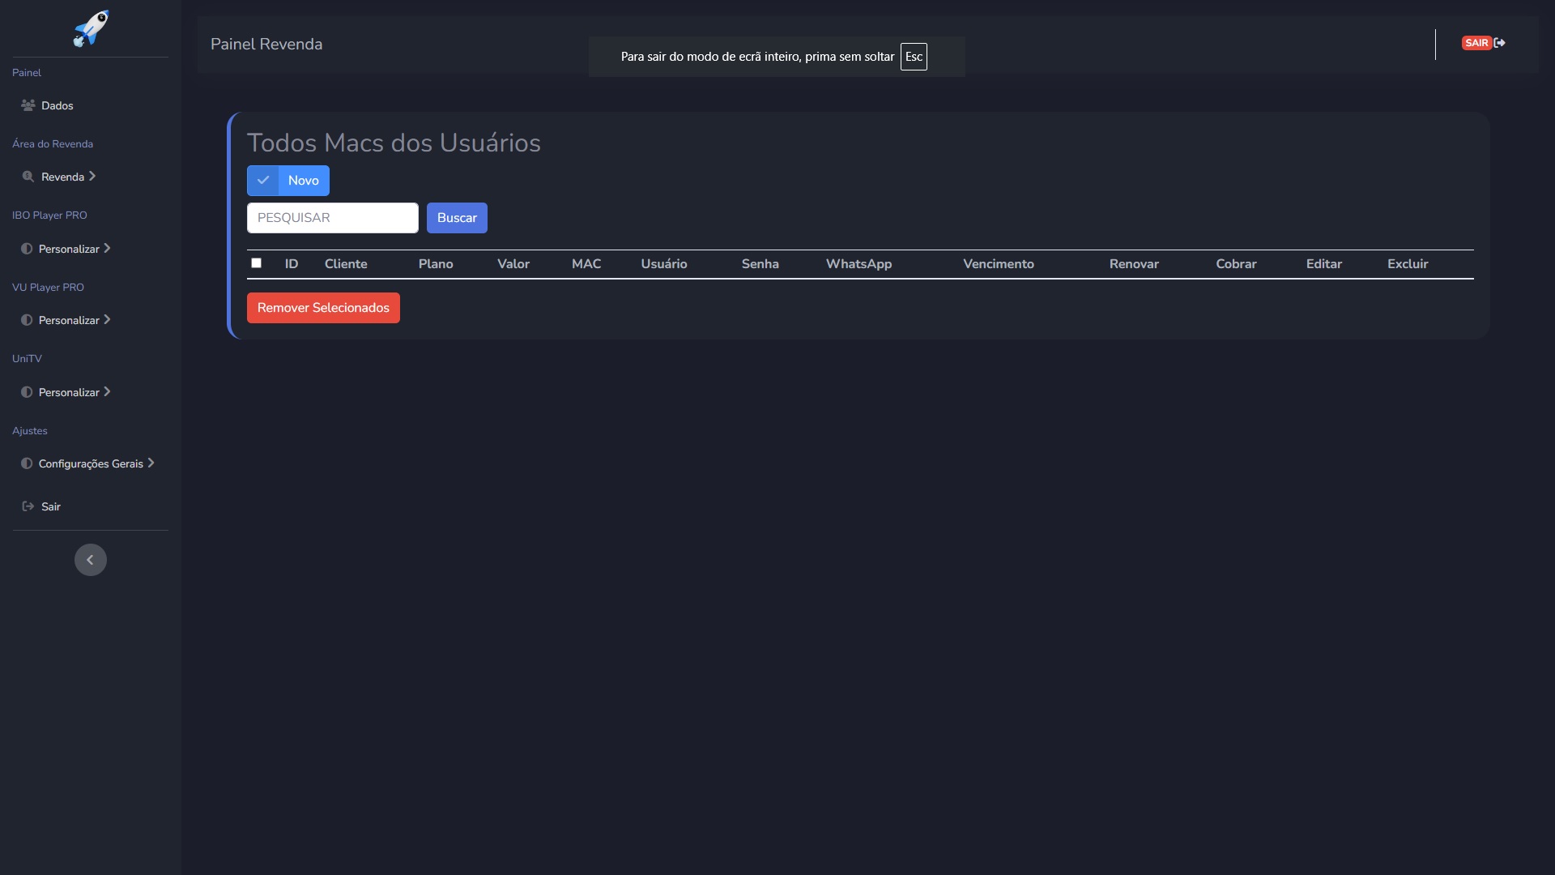Click checkmark icon on Novo button
Image resolution: width=1555 pixels, height=875 pixels.
263,181
